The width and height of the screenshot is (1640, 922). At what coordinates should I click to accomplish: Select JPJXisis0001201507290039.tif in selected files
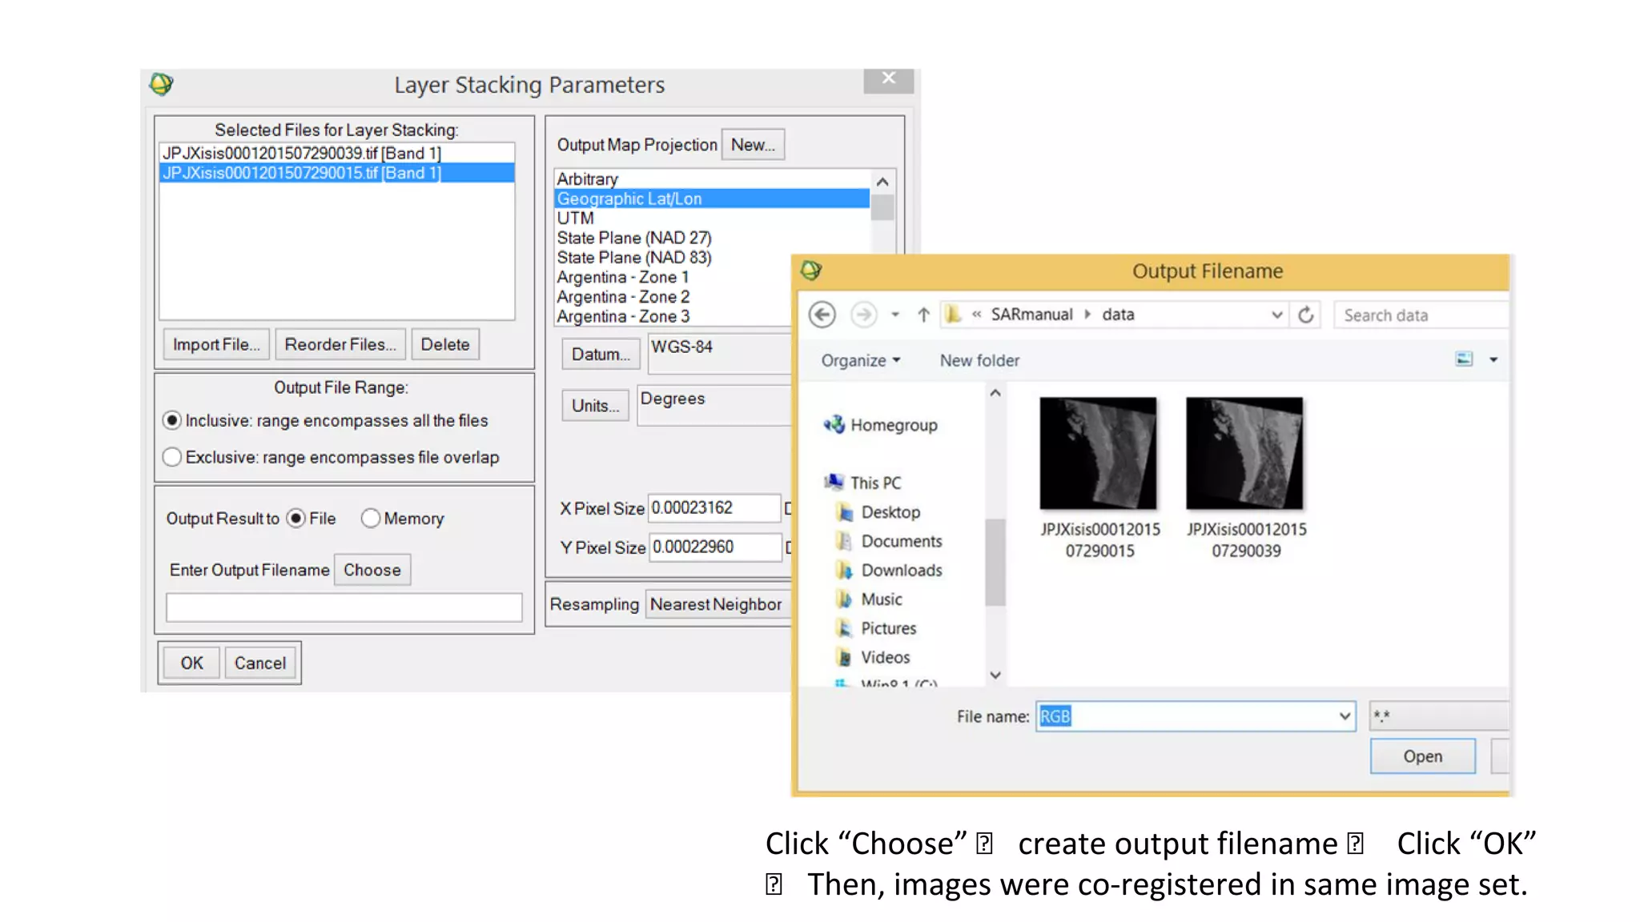(336, 153)
